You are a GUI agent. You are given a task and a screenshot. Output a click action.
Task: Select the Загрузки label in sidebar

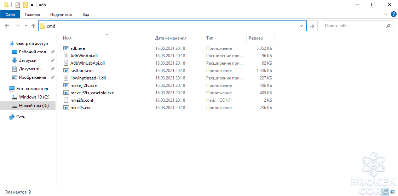tap(28, 60)
